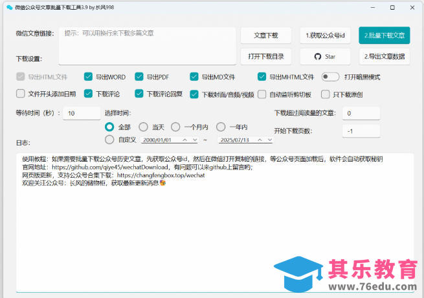
Task: Click the app logo icon in title bar
Action: [10, 7]
